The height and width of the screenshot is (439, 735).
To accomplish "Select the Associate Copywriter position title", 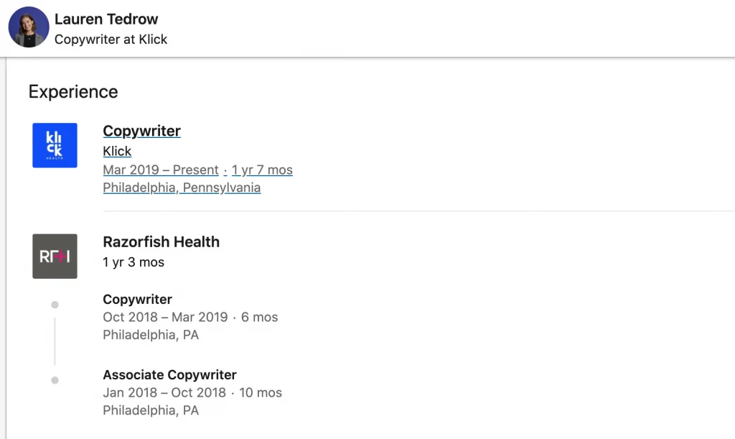I will click(169, 375).
